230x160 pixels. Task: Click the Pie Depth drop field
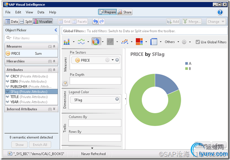pos(95,81)
